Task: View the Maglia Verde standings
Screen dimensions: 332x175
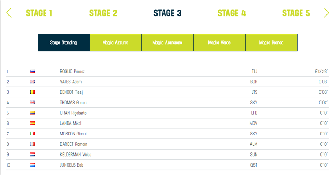Action: pos(219,43)
